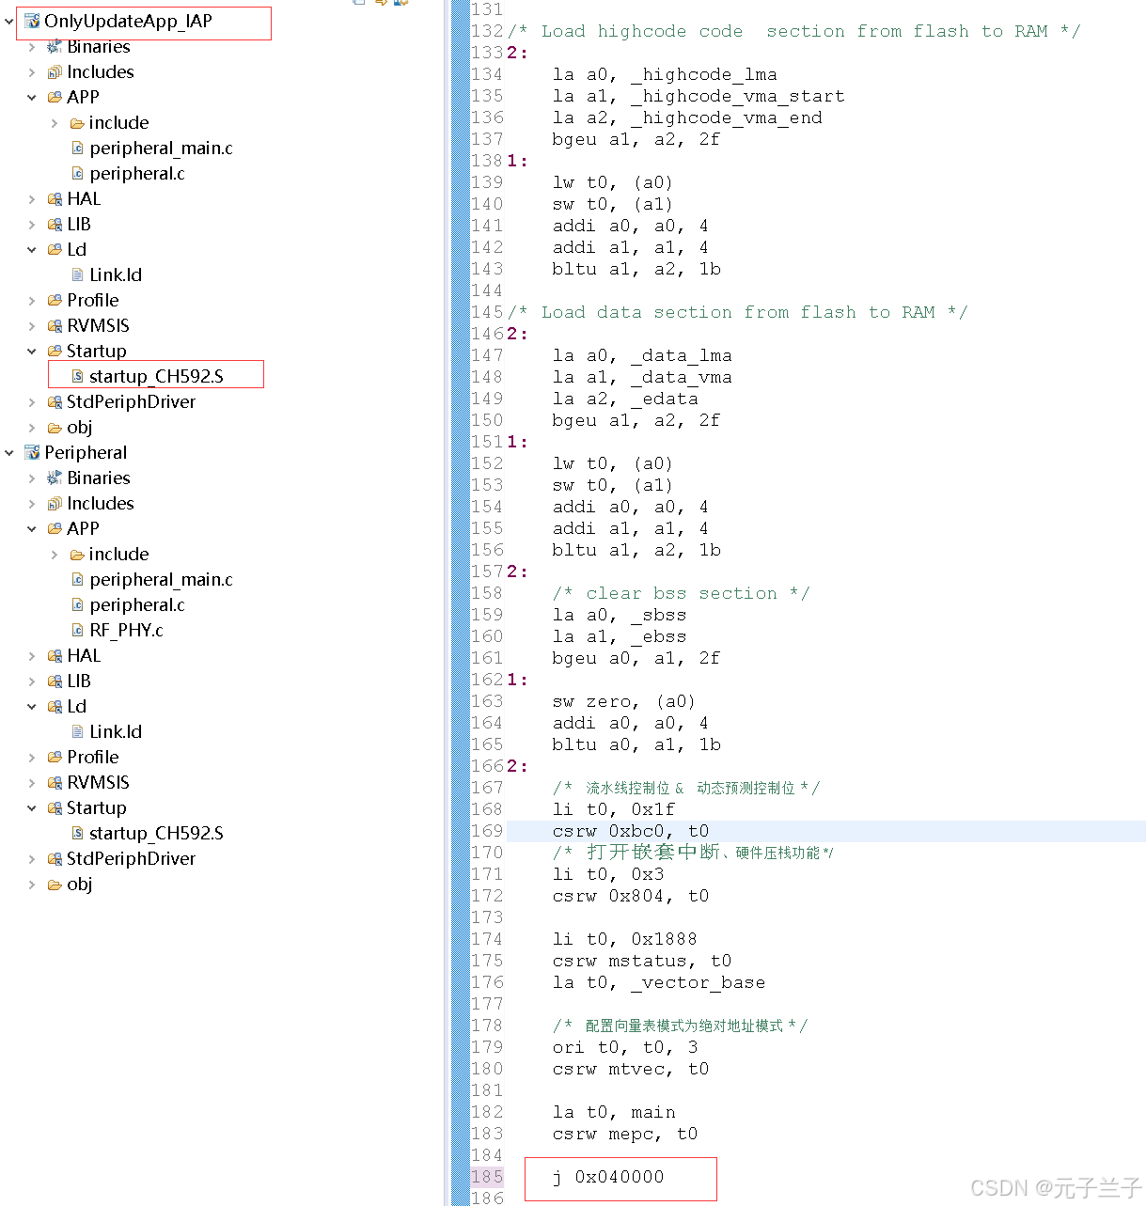Click startup_CH592.S file icon in Peripheral project
The image size is (1146, 1206).
click(78, 833)
